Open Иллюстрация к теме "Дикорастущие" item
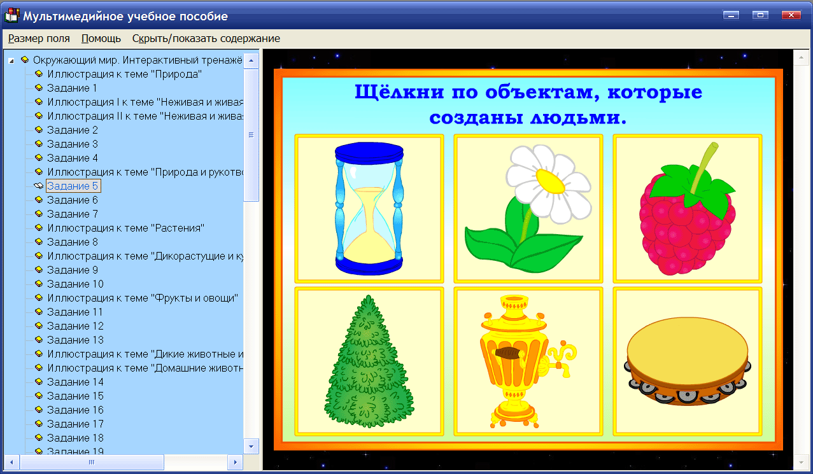The image size is (813, 474). tap(145, 256)
